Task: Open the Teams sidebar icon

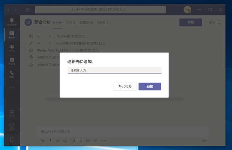Action: pos(12,48)
